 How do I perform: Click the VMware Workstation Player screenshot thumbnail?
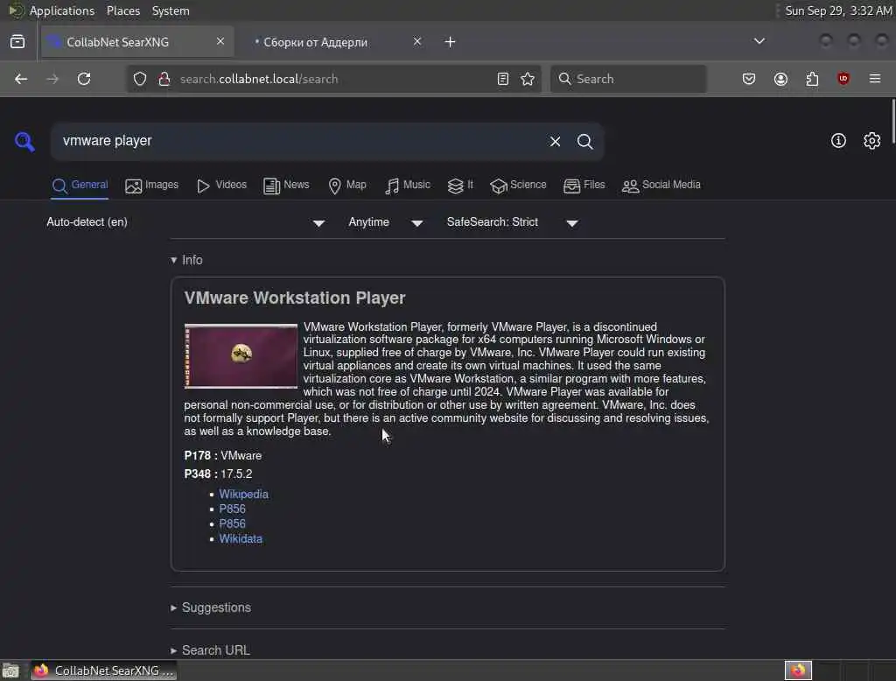click(x=241, y=356)
